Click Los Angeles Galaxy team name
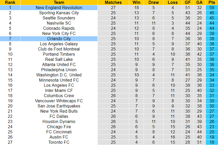The width and height of the screenshot is (218, 145). click(x=59, y=44)
